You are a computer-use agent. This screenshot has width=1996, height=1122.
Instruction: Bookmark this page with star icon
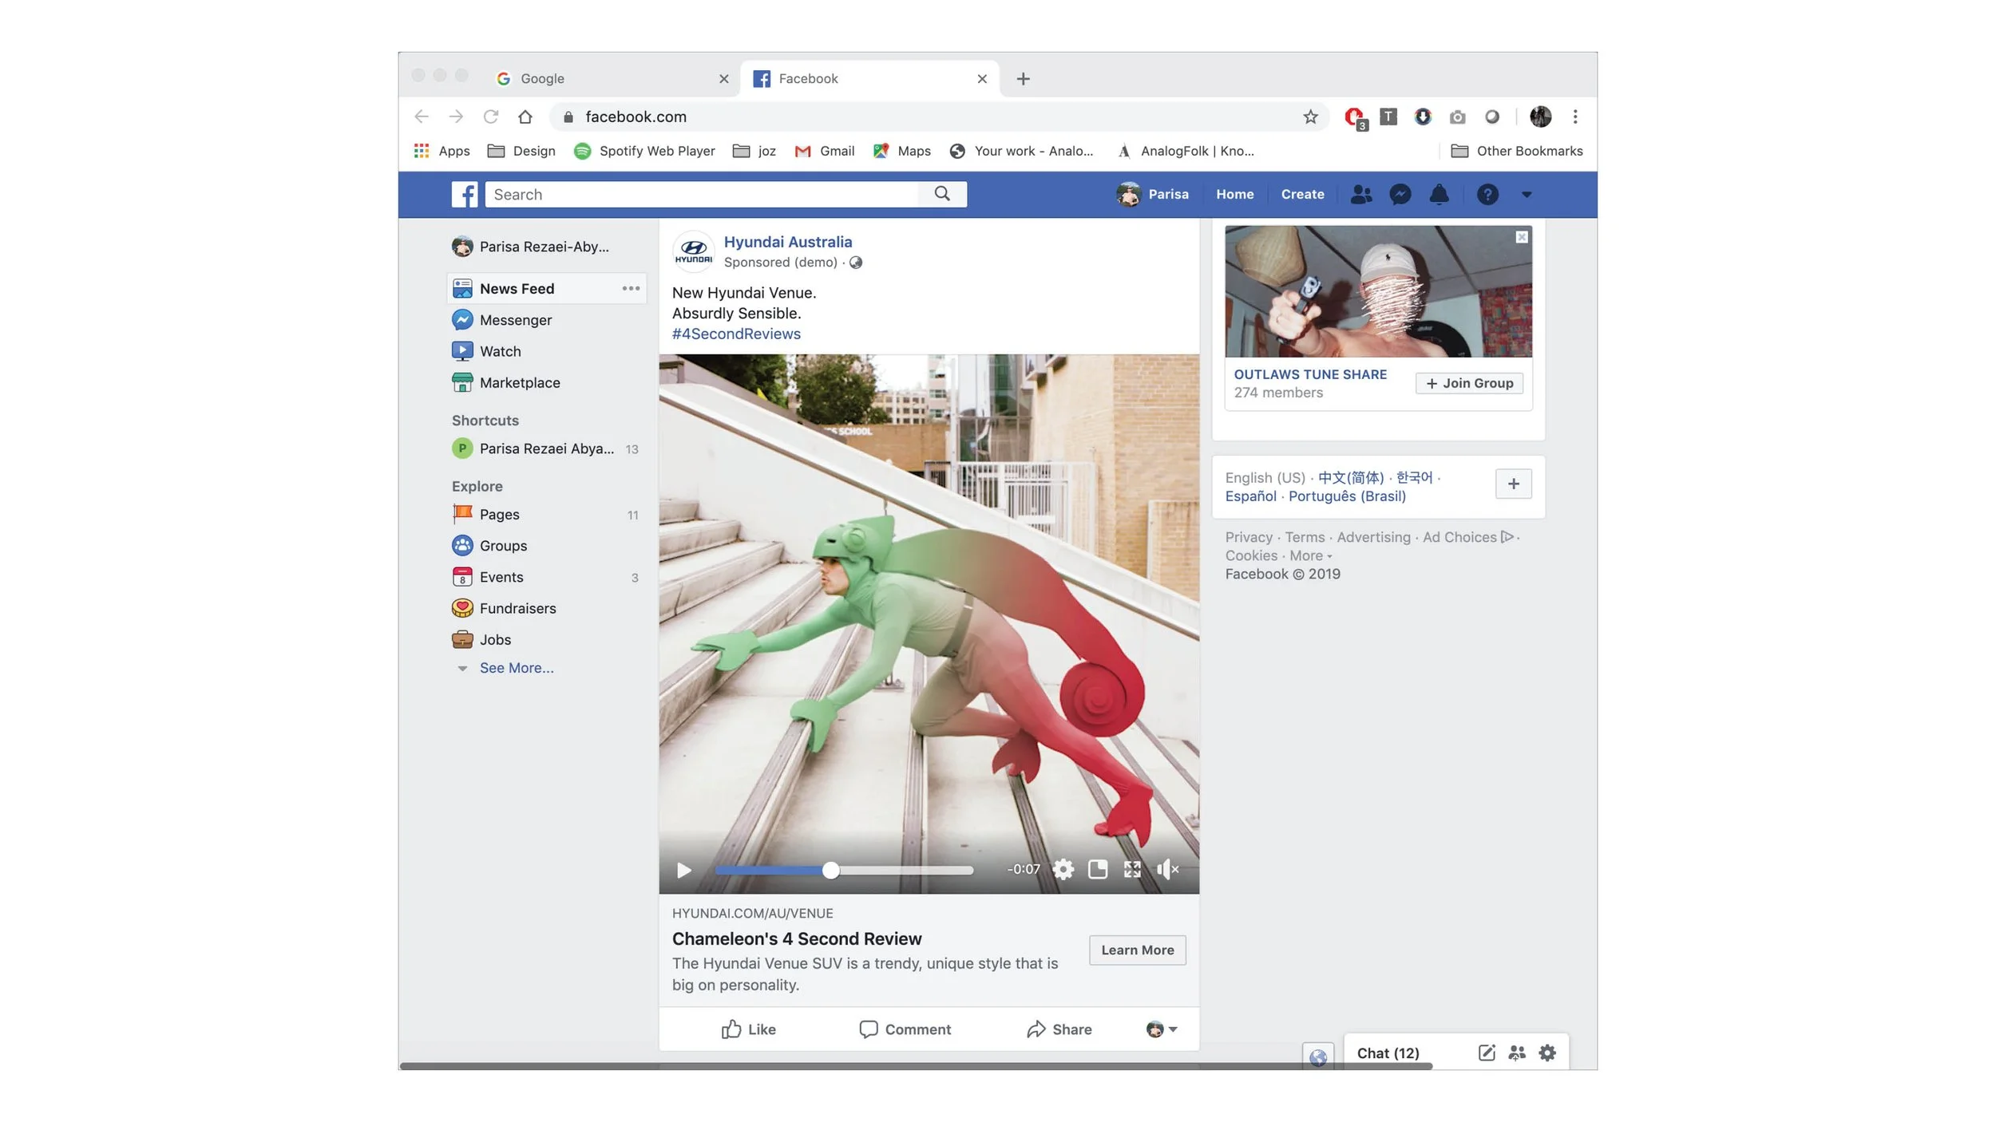click(x=1310, y=117)
